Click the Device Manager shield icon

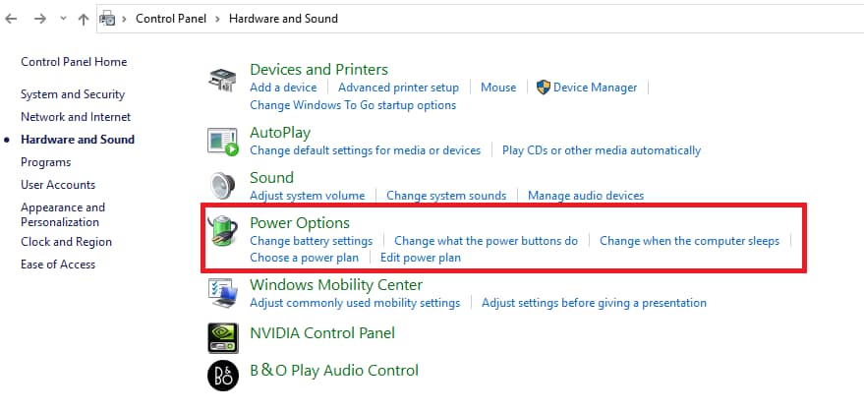pyautogui.click(x=544, y=88)
